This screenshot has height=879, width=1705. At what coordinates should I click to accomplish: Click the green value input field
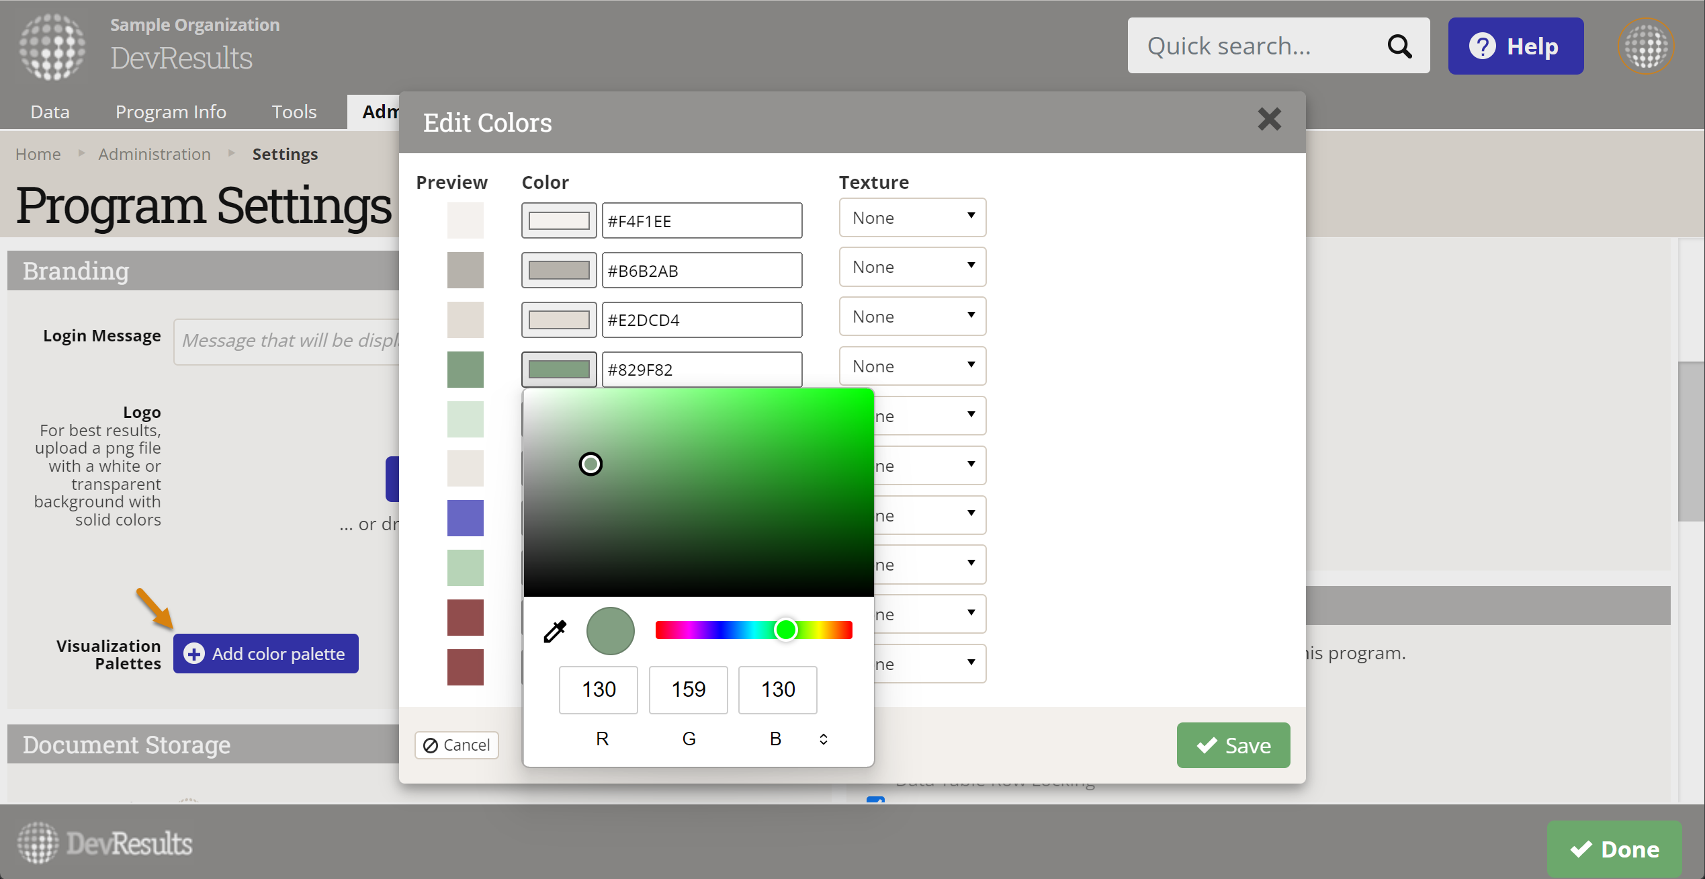688,689
